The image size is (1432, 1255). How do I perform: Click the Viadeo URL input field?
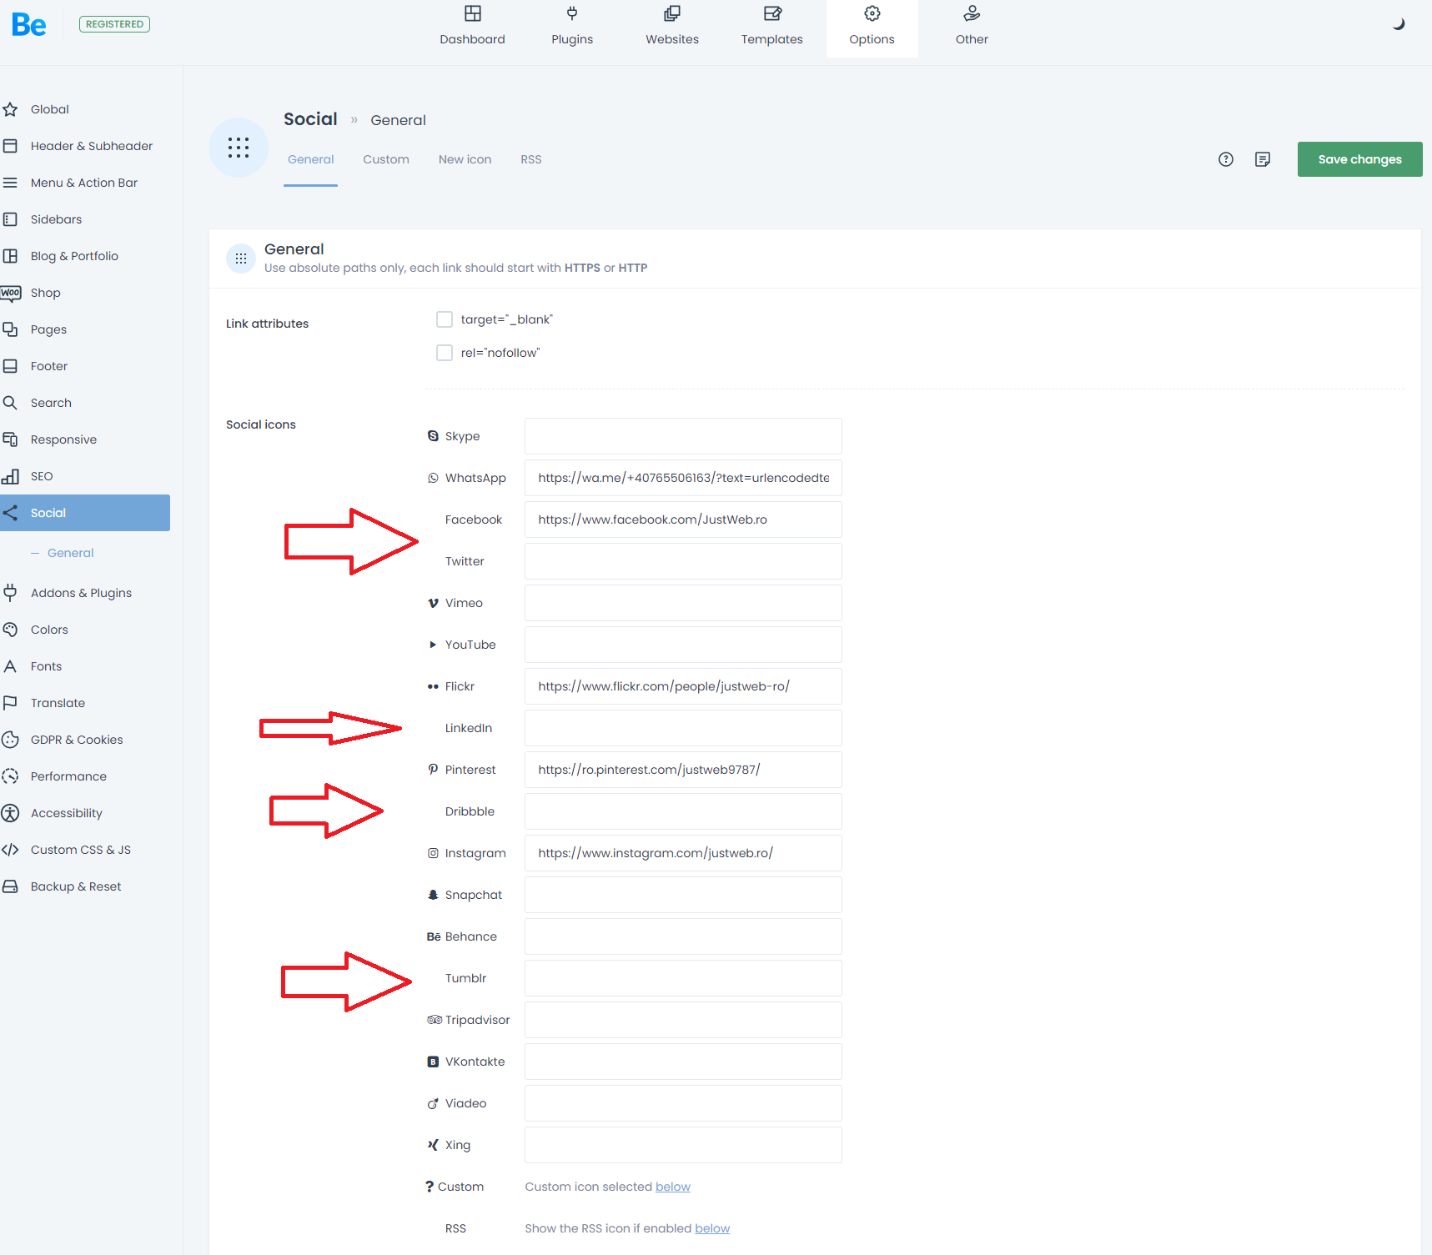683,1103
